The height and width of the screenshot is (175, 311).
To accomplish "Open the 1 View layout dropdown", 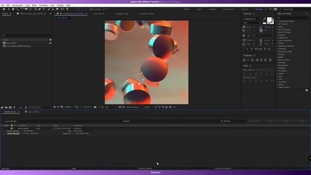I will click(x=148, y=107).
